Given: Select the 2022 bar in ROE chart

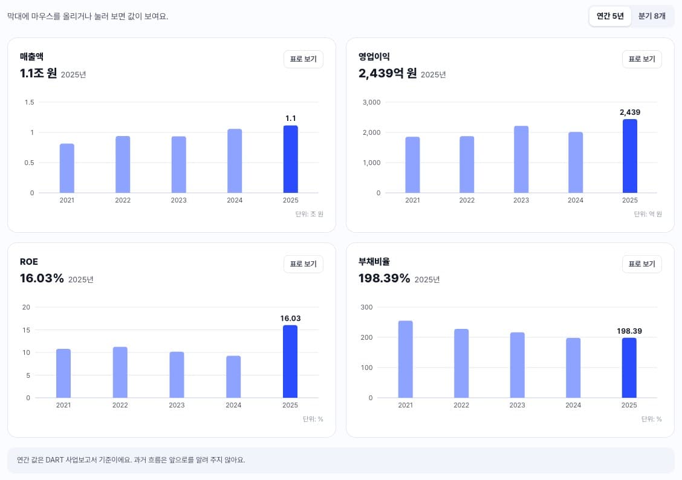Looking at the screenshot, I should 120,372.
